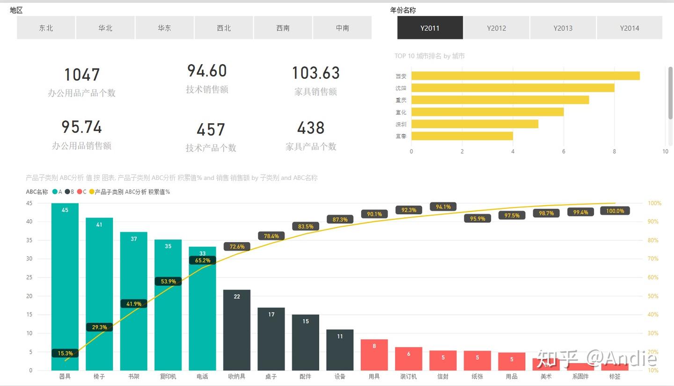Click the 94.60 技术销售额 card
674x386 pixels.
207,78
